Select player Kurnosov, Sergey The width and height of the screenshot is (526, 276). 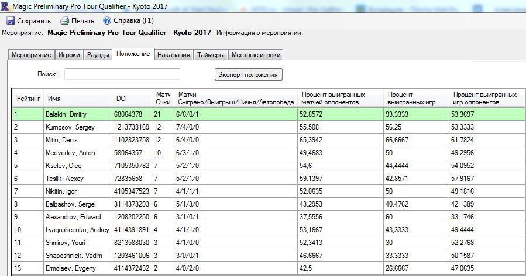click(x=70, y=127)
